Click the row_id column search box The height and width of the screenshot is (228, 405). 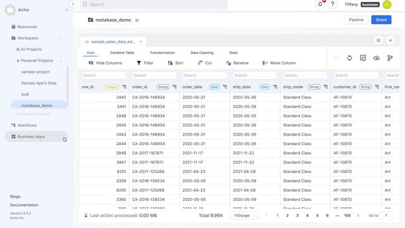104,75
